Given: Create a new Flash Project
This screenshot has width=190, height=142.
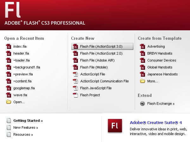Looking at the screenshot, I should click(x=90, y=95).
